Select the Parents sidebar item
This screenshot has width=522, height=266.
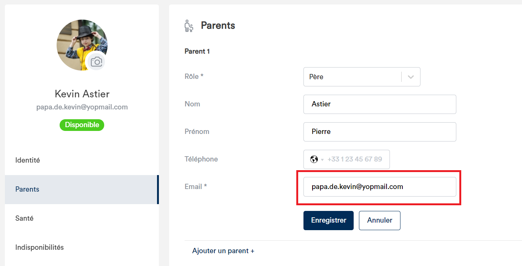click(x=82, y=189)
